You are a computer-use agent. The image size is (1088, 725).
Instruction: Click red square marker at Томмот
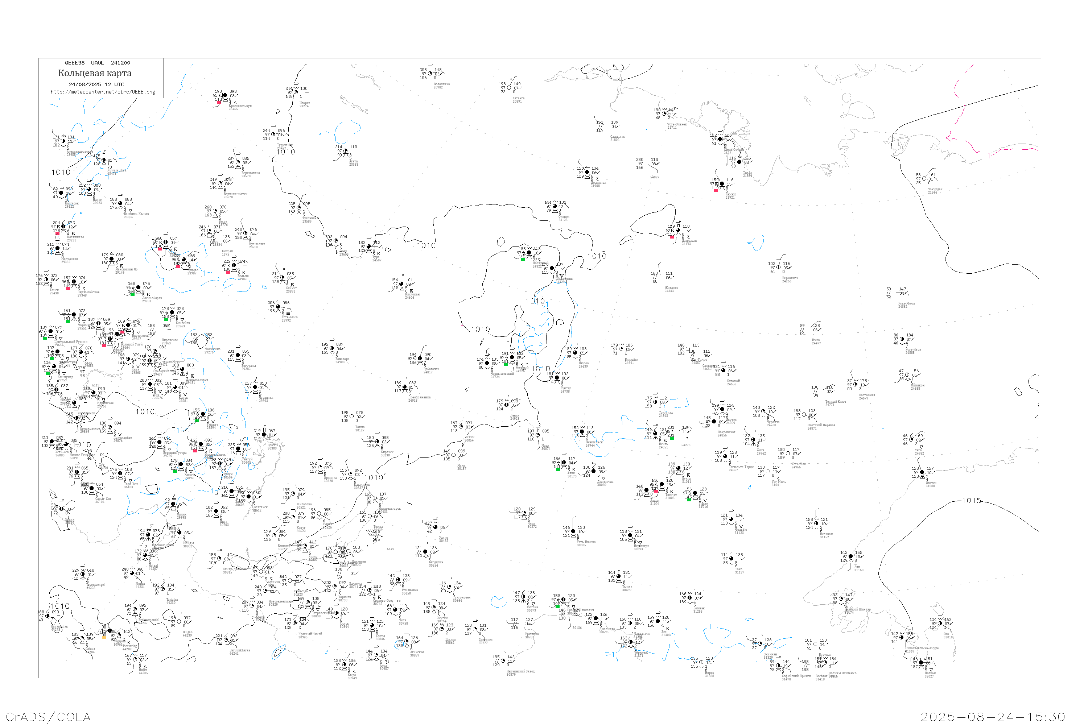point(656,491)
